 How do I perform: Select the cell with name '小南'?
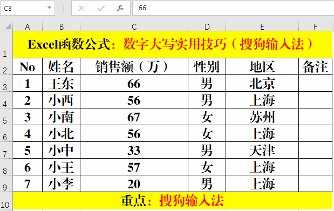click(x=61, y=117)
